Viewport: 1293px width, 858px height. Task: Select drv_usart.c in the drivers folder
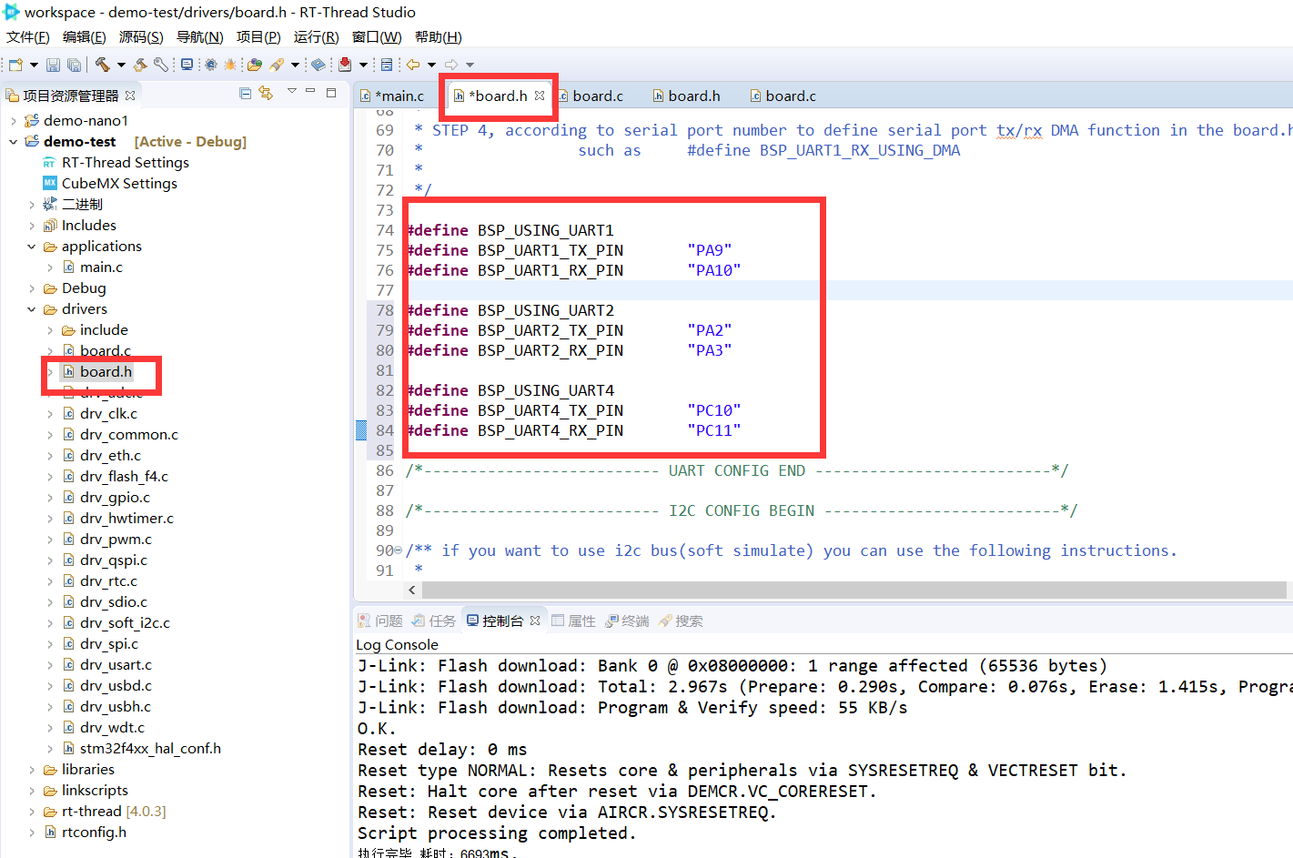click(x=107, y=665)
